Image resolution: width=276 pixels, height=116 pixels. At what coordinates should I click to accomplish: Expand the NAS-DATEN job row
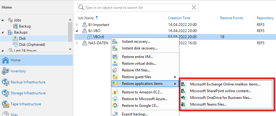click(77, 43)
